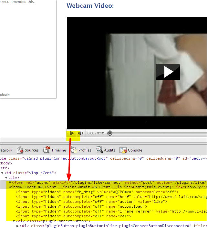
Task: Click the 0:00 / 3:12 time display
Action: [x=96, y=133]
